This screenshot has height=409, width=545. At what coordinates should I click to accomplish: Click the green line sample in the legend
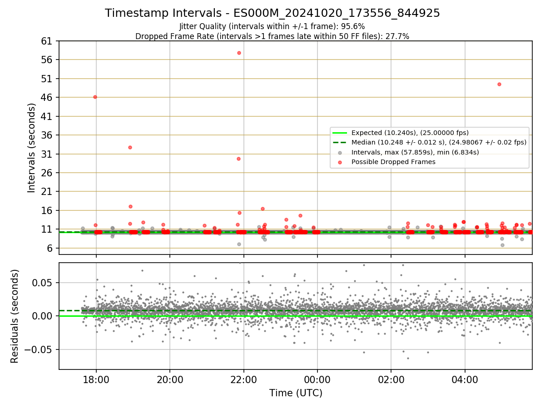click(340, 133)
